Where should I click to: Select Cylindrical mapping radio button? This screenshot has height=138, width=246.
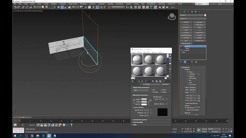pyautogui.click(x=188, y=74)
